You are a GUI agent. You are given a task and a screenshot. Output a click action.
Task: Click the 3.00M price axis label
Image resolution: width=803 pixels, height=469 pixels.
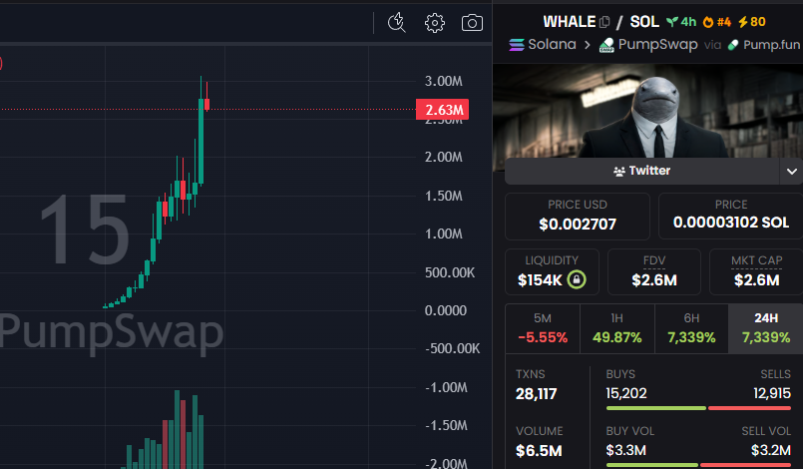pyautogui.click(x=444, y=81)
